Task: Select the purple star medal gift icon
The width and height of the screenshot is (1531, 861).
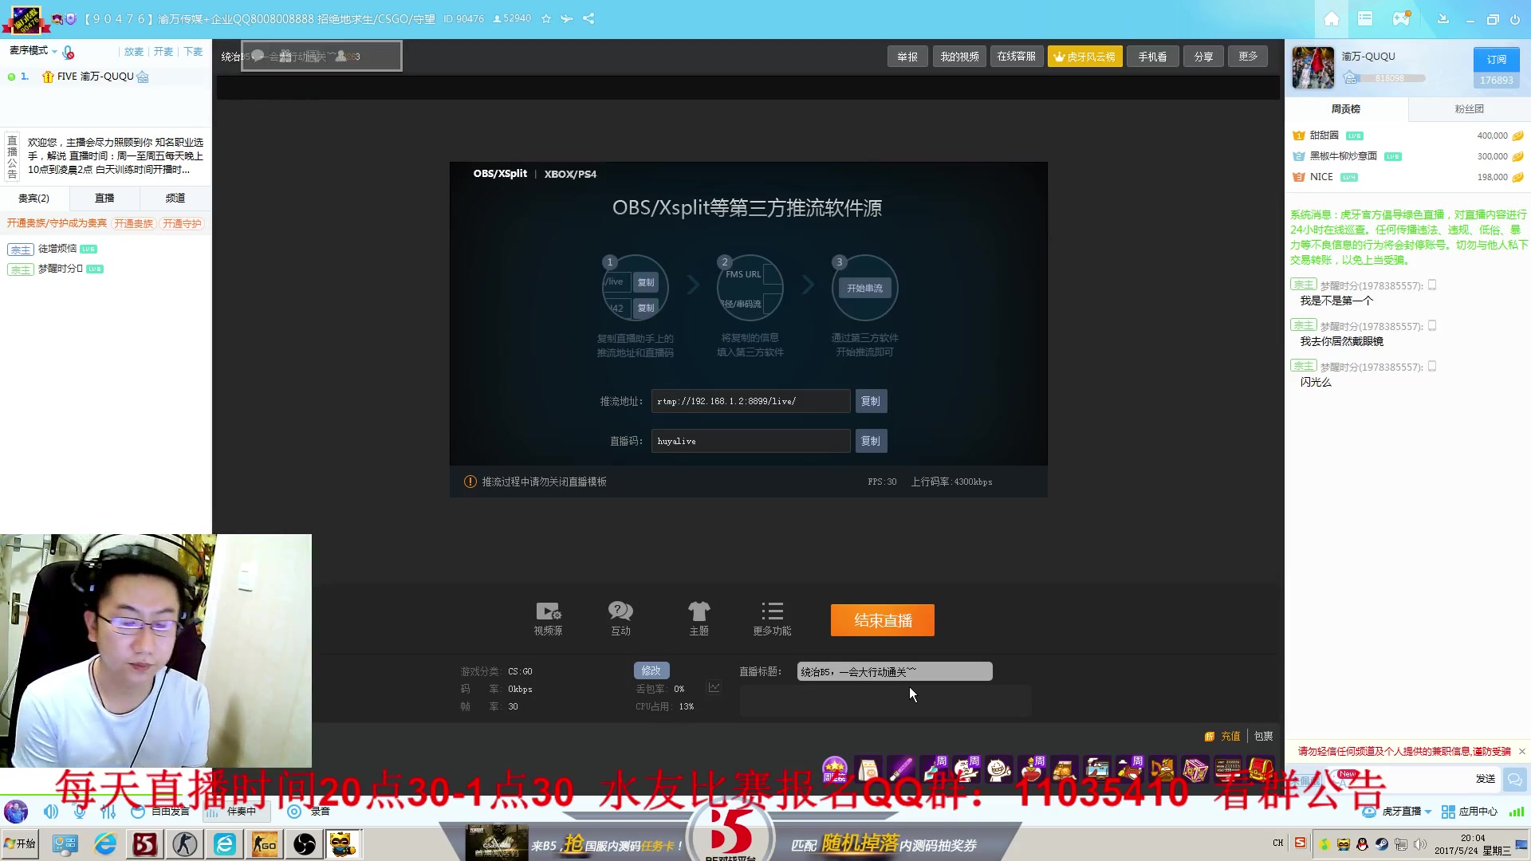Action: [x=835, y=769]
